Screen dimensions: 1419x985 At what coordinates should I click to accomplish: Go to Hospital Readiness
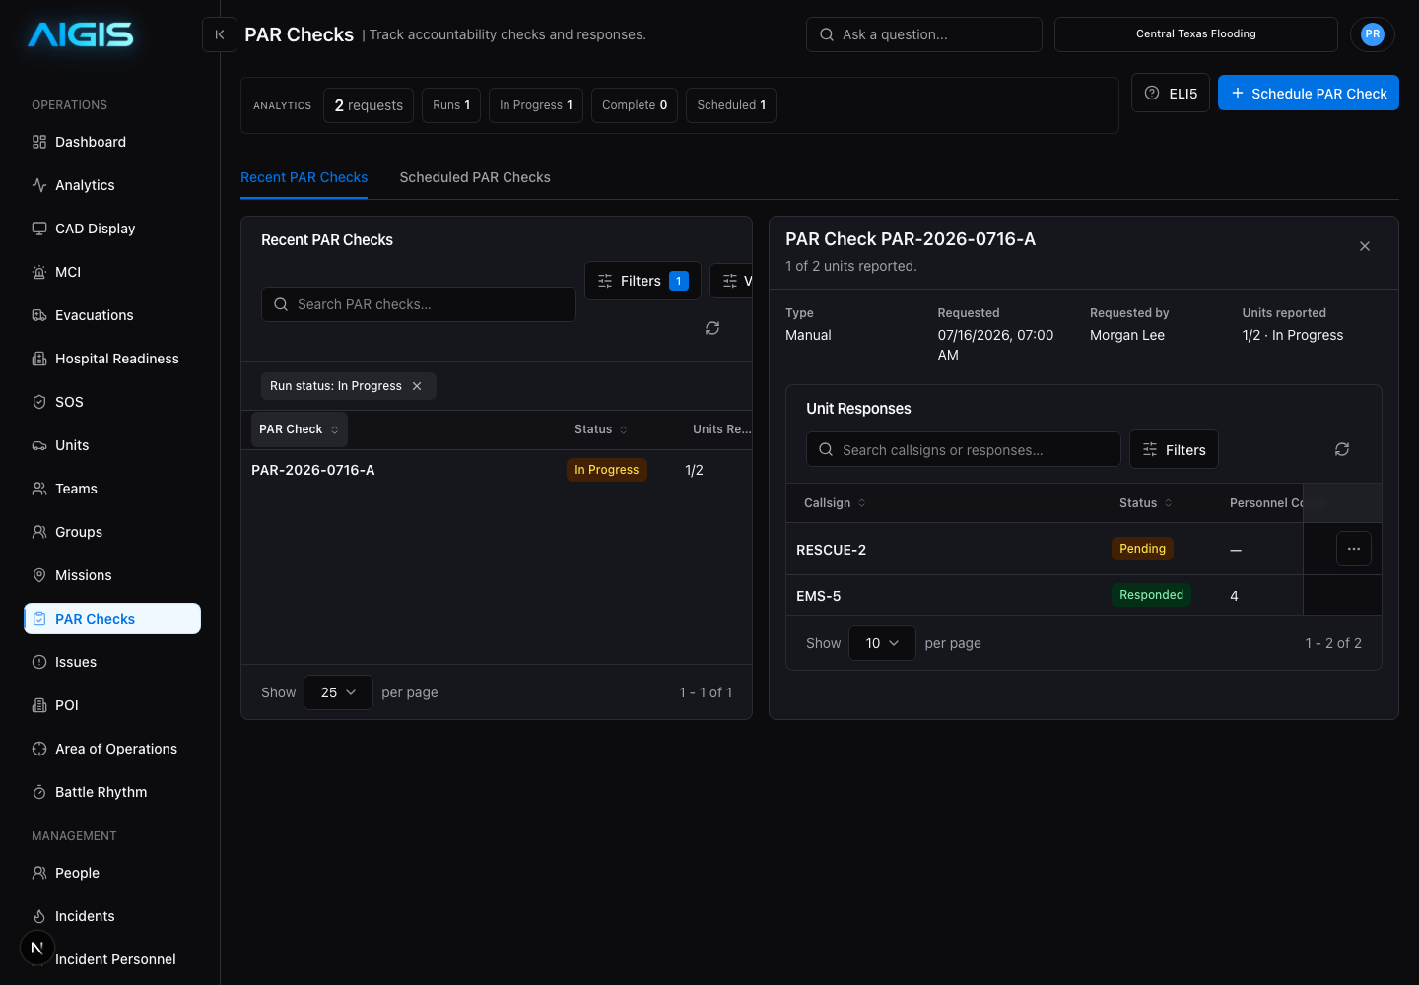click(112, 359)
